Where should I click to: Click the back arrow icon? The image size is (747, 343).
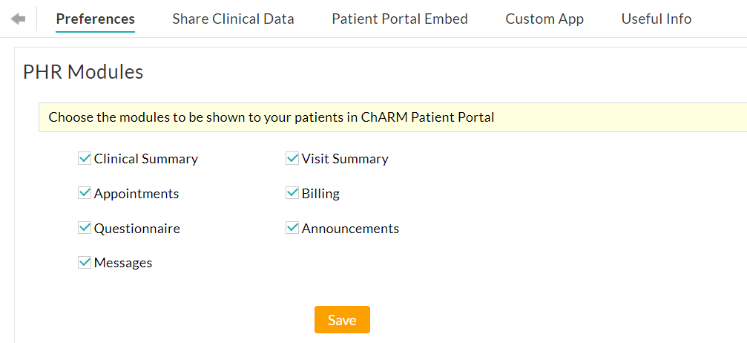point(18,19)
